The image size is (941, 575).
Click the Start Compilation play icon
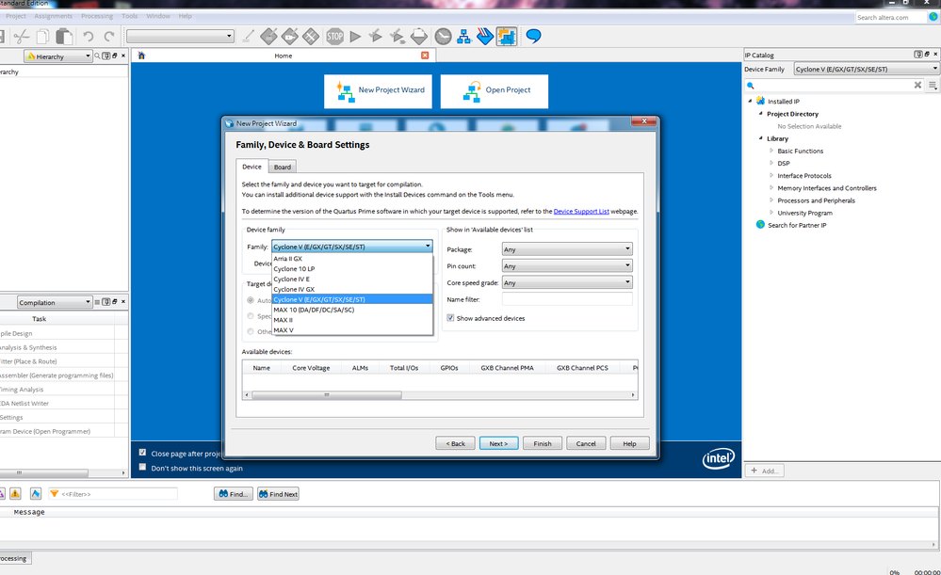[355, 37]
